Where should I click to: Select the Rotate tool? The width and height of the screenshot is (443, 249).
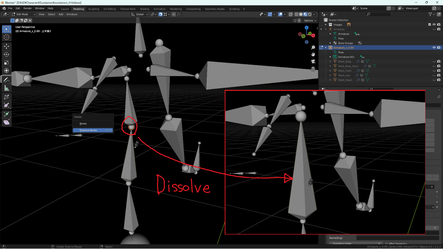[x=6, y=54]
